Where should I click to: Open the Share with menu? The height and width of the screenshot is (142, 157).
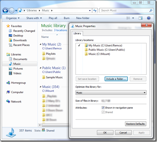pos(34,18)
